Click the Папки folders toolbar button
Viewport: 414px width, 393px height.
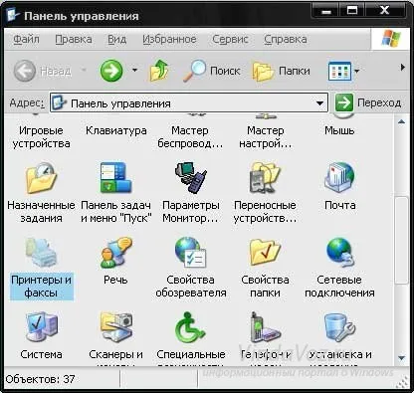point(282,71)
